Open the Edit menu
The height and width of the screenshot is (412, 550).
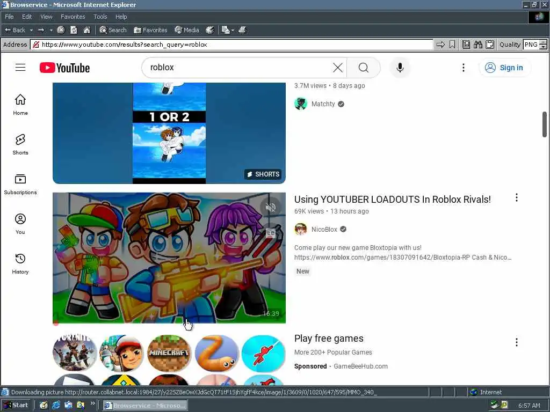[x=27, y=17]
